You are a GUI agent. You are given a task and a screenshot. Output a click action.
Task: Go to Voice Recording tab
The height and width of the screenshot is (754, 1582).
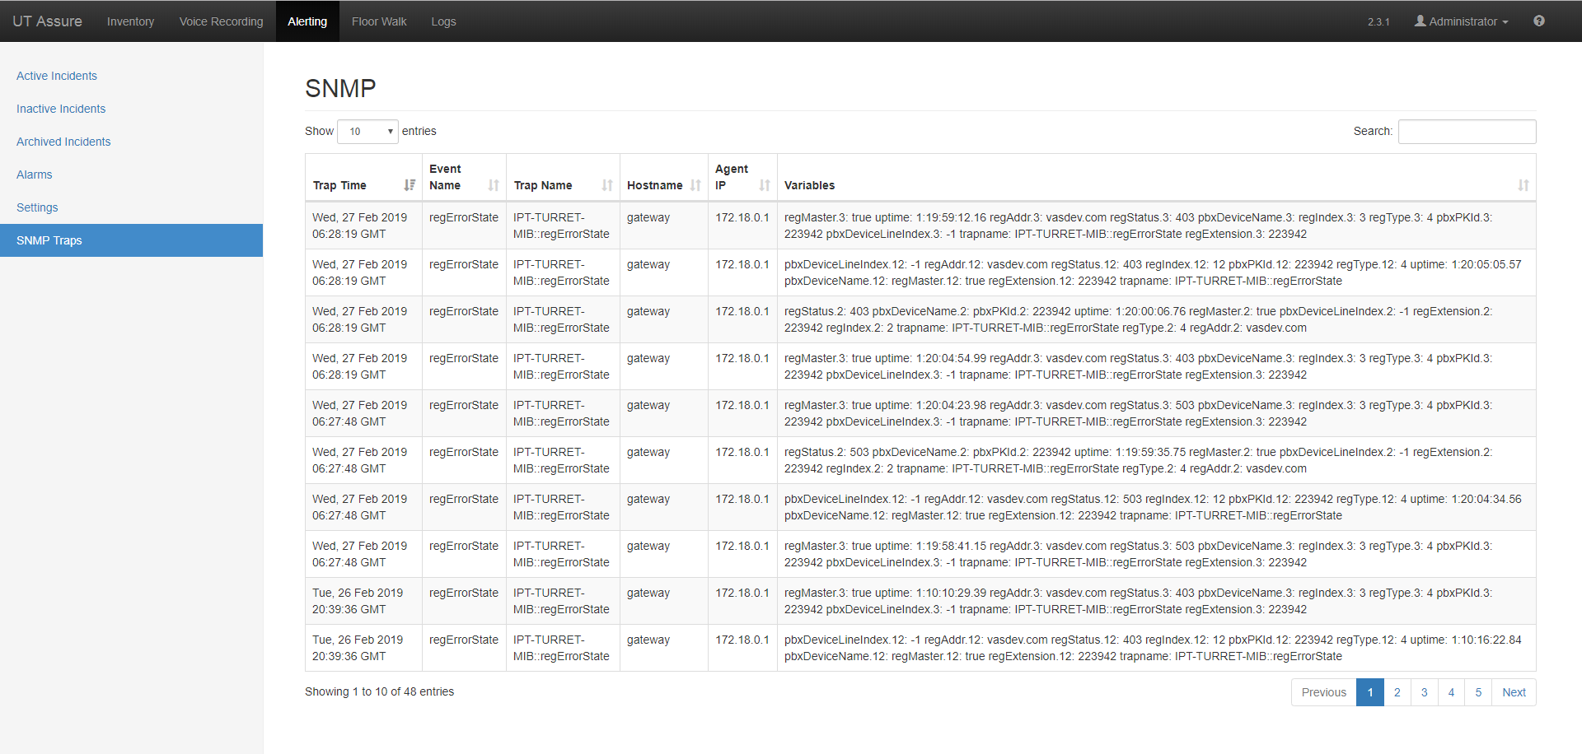[x=222, y=21]
